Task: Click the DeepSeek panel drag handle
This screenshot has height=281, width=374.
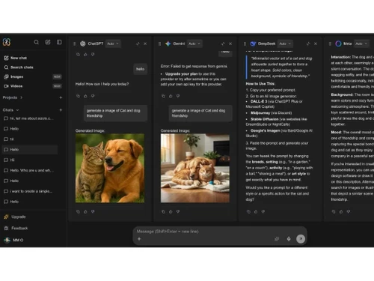Action: pos(245,43)
